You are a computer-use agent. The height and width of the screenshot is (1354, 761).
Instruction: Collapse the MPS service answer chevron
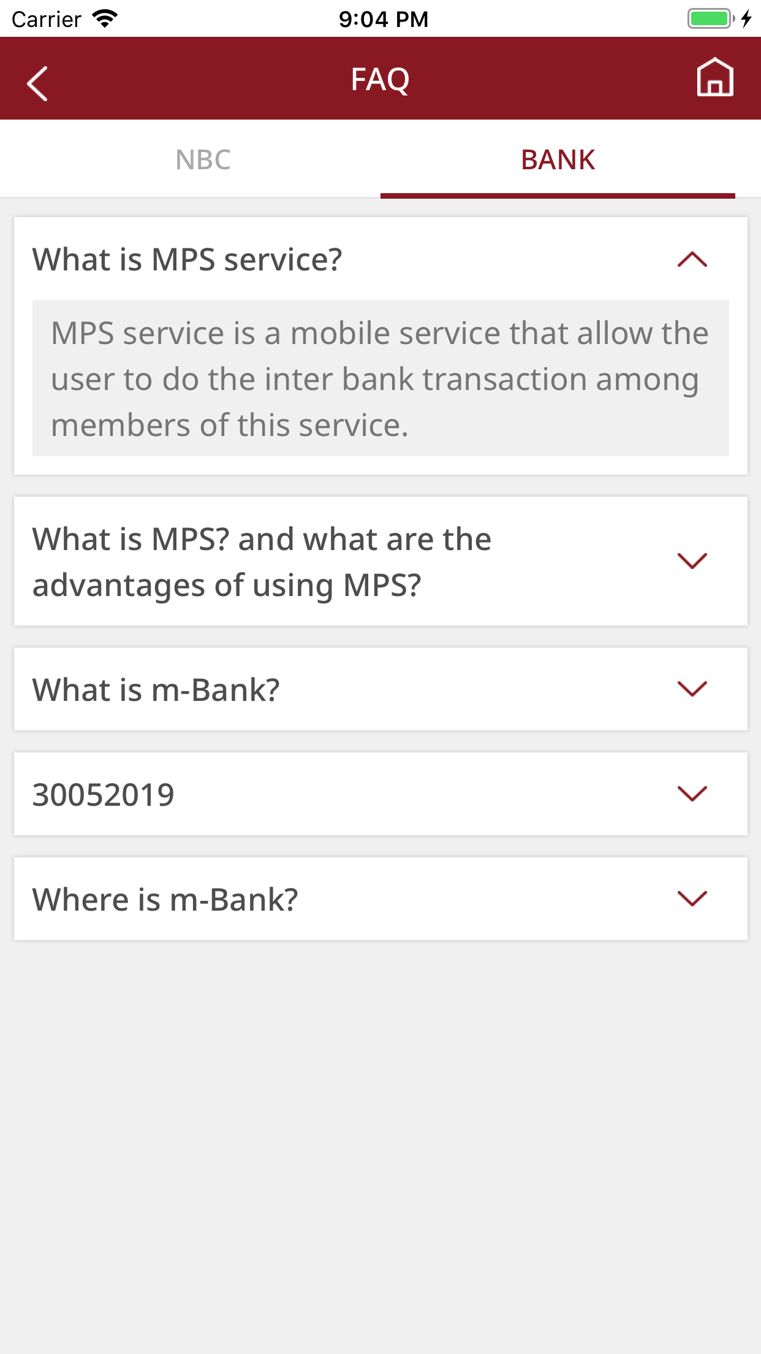[x=692, y=259]
